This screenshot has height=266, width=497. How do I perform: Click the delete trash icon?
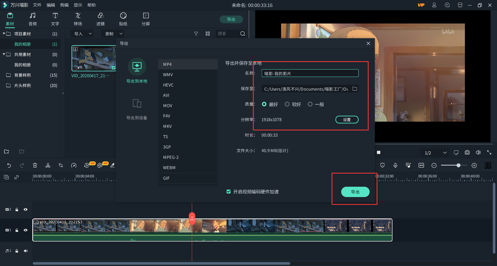click(x=35, y=165)
